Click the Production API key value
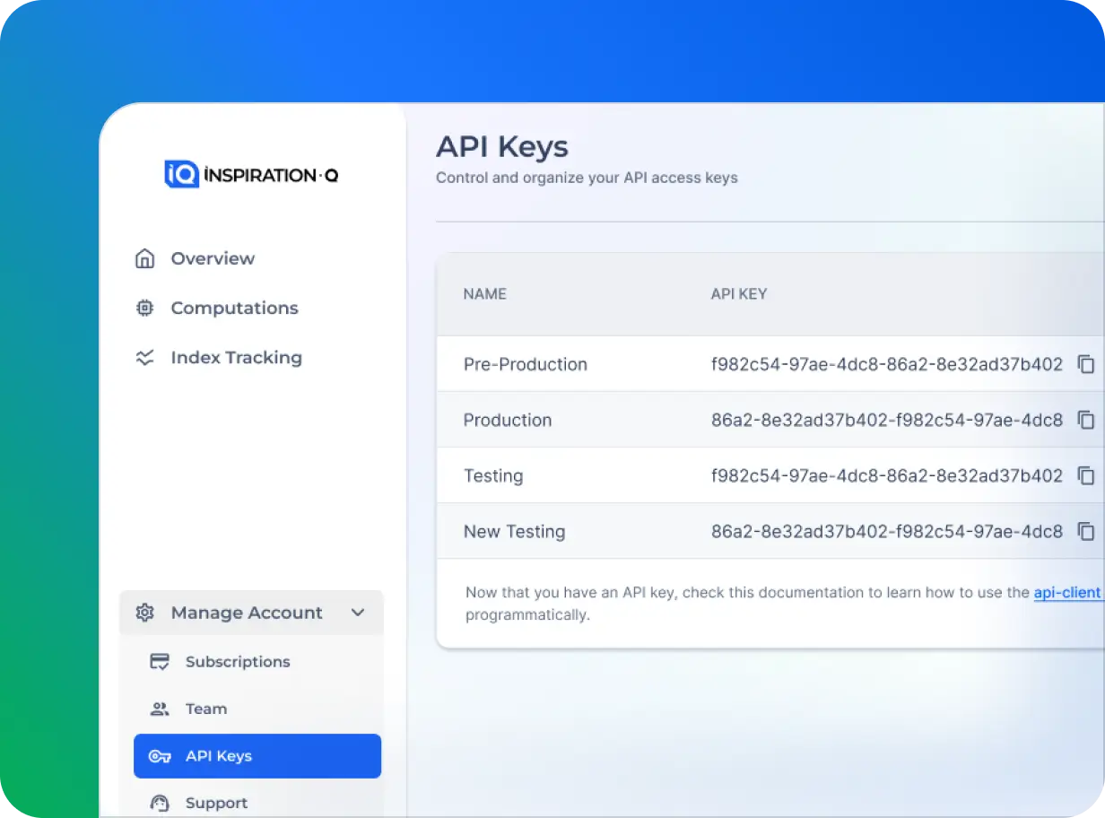Screen dimensions: 1105x818 click(x=887, y=420)
